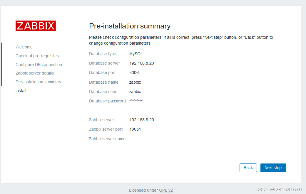Open Zabbix server details step
The width and height of the screenshot is (306, 194).
[35, 73]
